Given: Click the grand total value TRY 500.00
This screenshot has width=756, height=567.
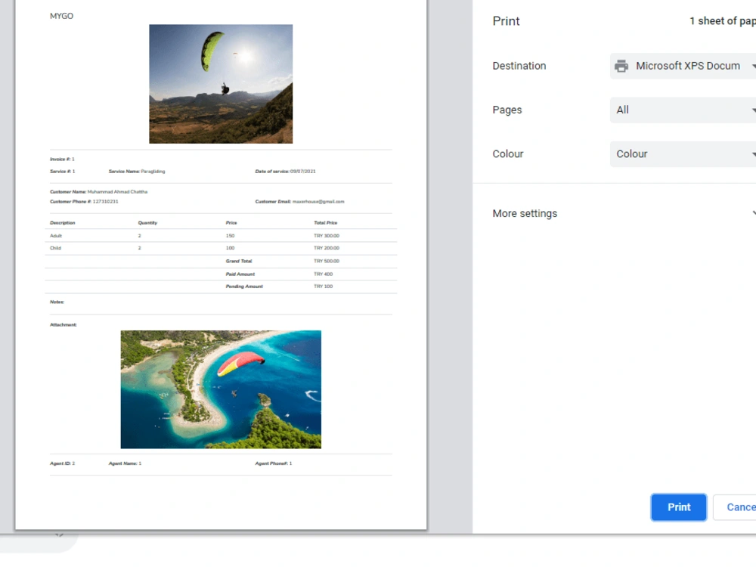Looking at the screenshot, I should pyautogui.click(x=327, y=261).
